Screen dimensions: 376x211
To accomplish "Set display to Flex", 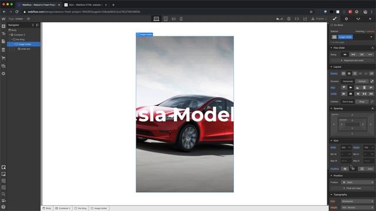I will pyautogui.click(x=349, y=73).
